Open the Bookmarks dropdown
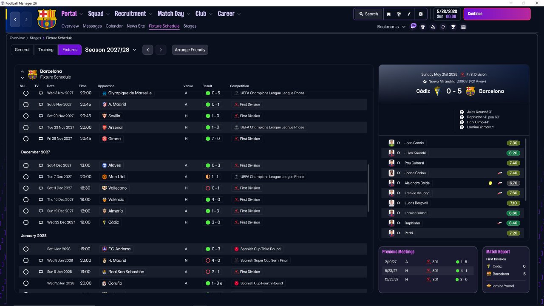This screenshot has width=544, height=306. coord(391,27)
